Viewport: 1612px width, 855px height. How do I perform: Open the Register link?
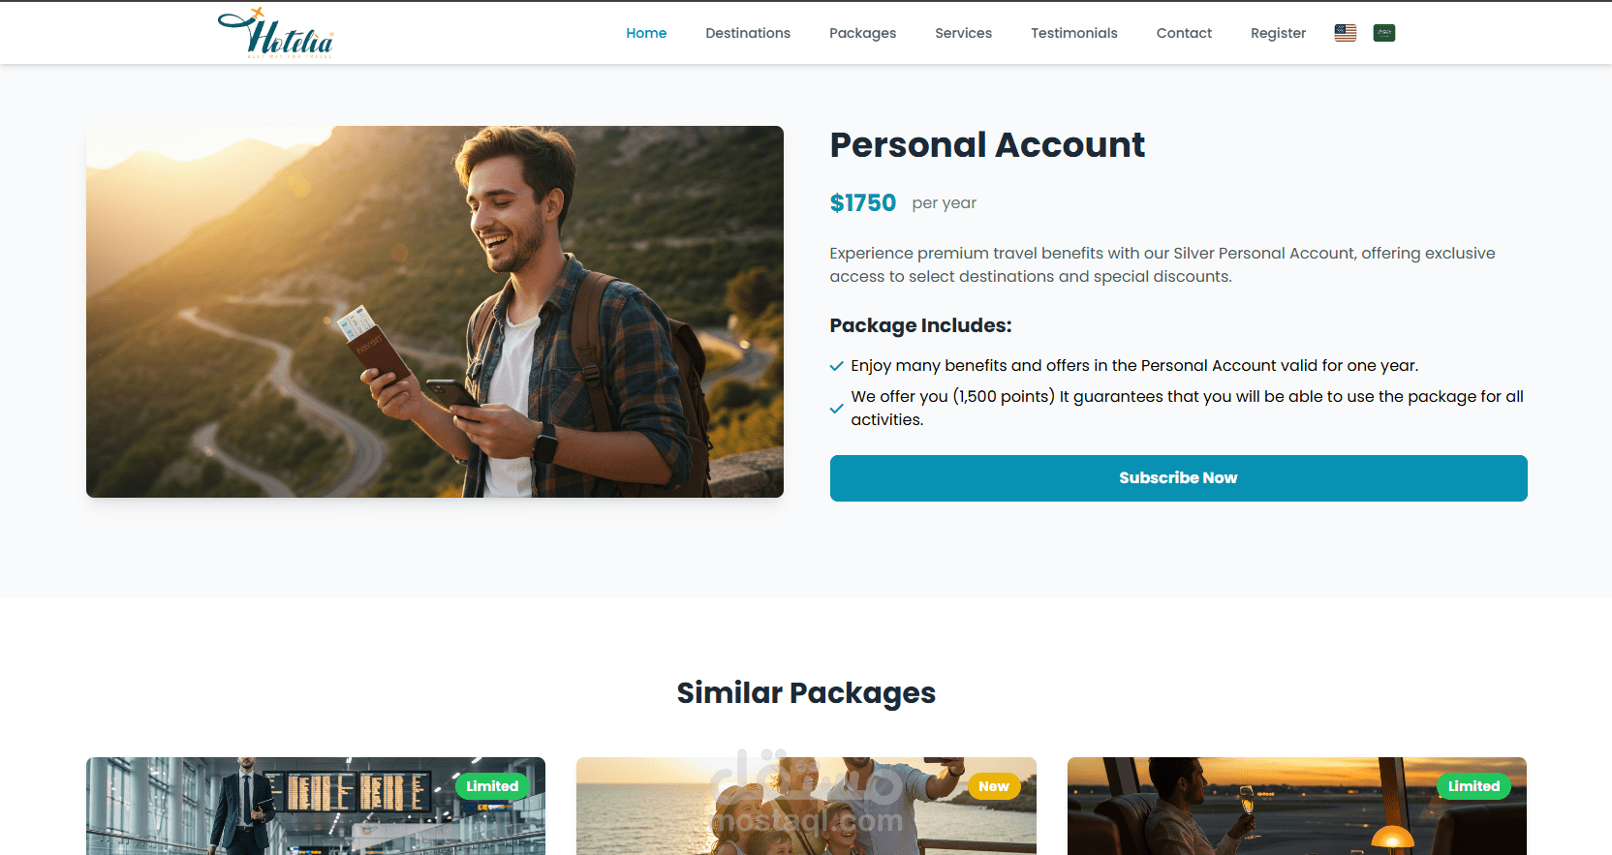pyautogui.click(x=1278, y=33)
